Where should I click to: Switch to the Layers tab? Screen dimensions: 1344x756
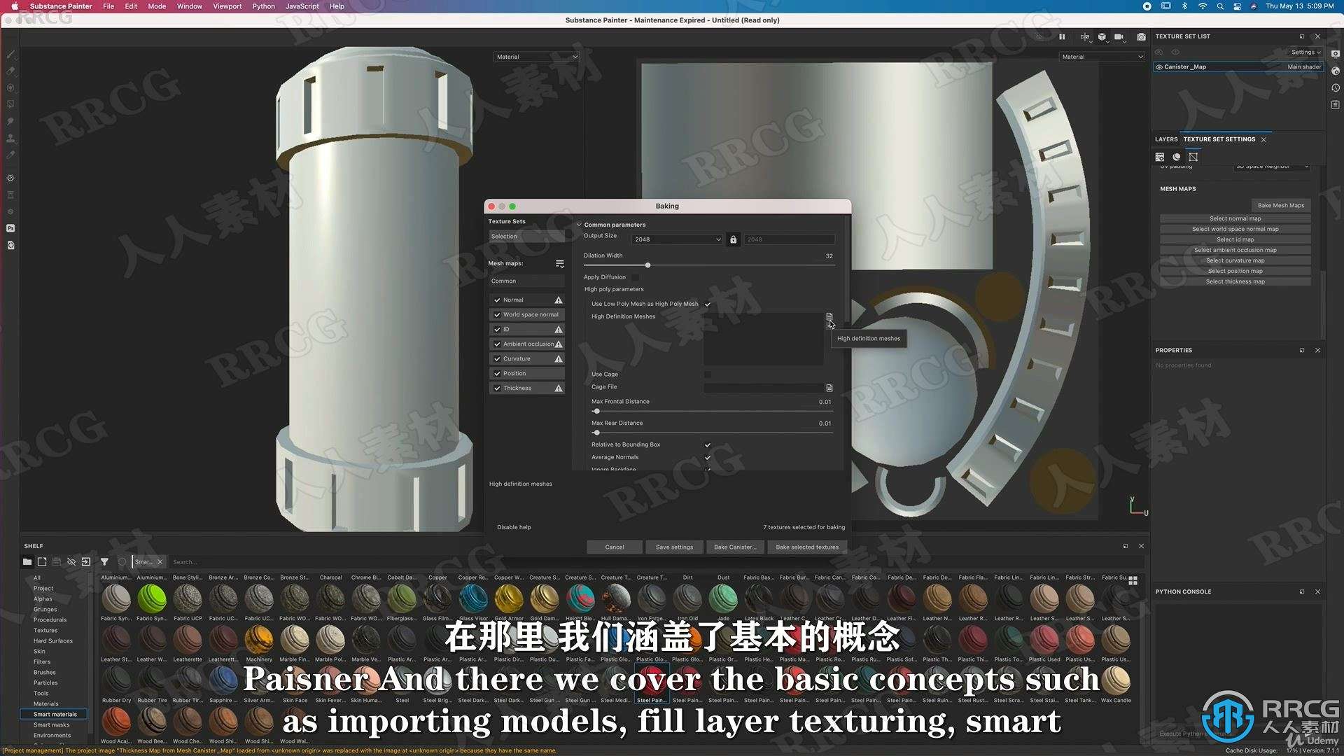pos(1166,139)
